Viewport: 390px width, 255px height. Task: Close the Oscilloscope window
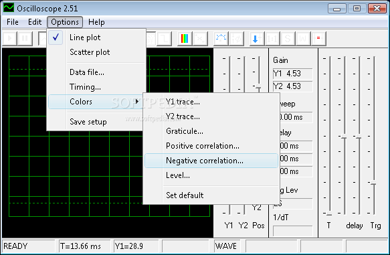377,9
